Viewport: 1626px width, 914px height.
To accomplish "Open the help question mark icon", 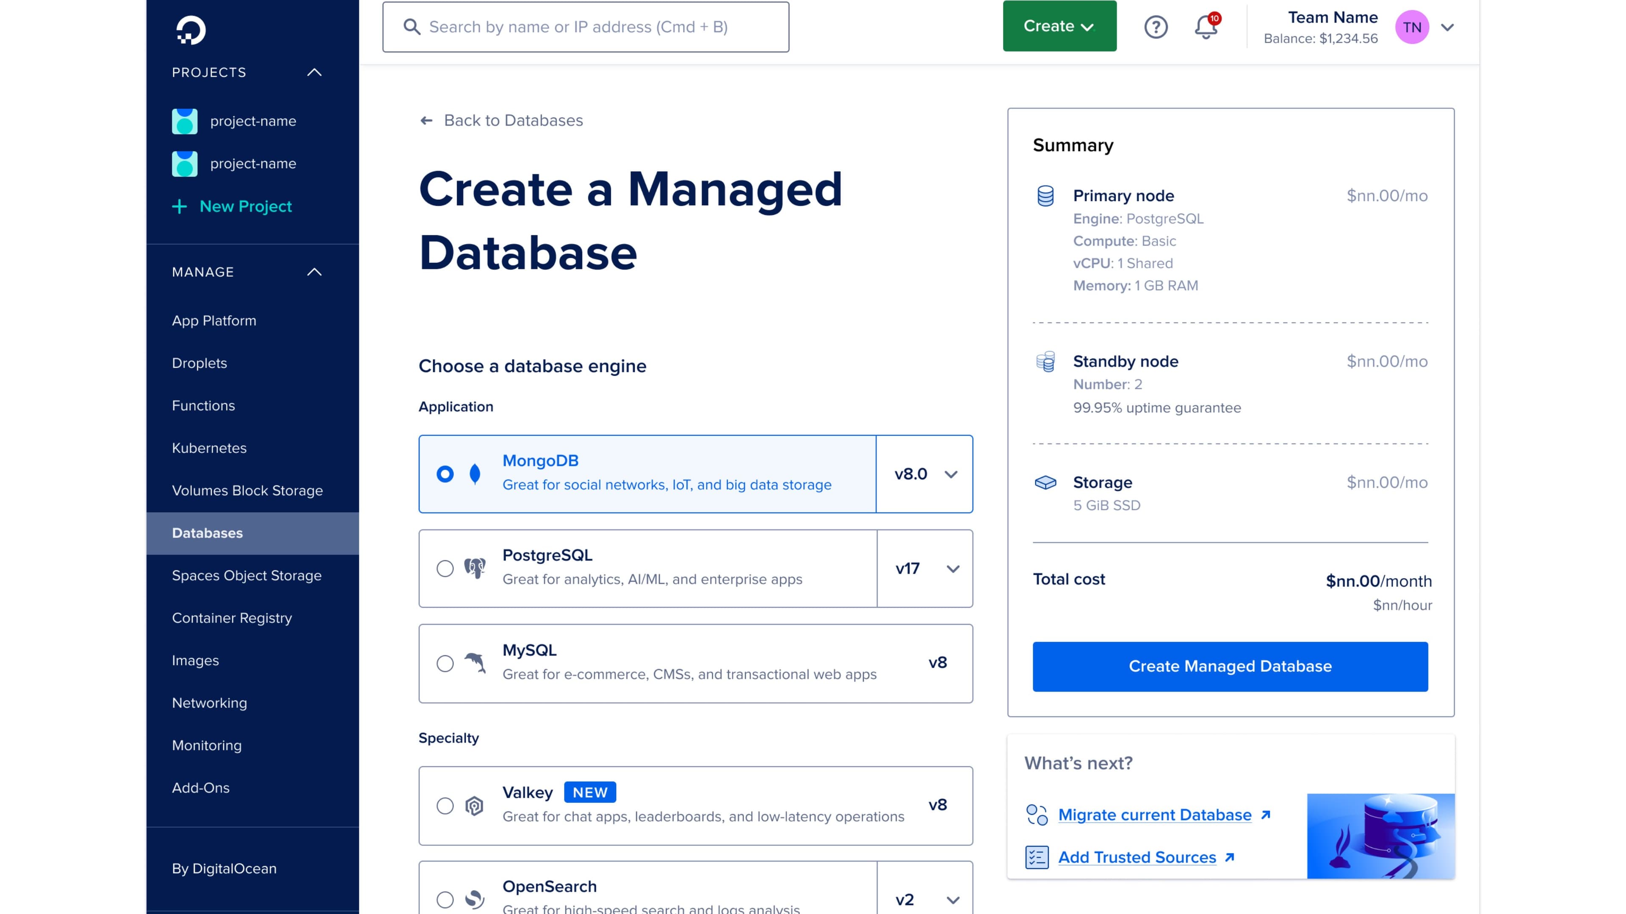I will tap(1156, 27).
